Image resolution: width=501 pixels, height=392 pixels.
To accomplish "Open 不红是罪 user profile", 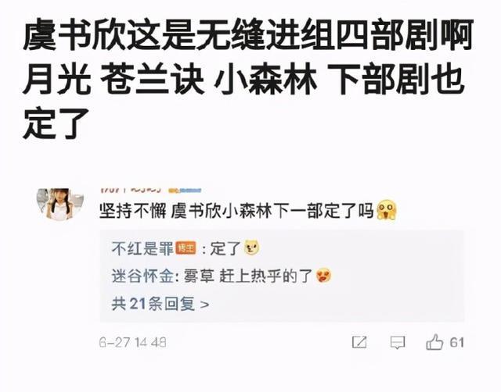I will click(x=142, y=248).
